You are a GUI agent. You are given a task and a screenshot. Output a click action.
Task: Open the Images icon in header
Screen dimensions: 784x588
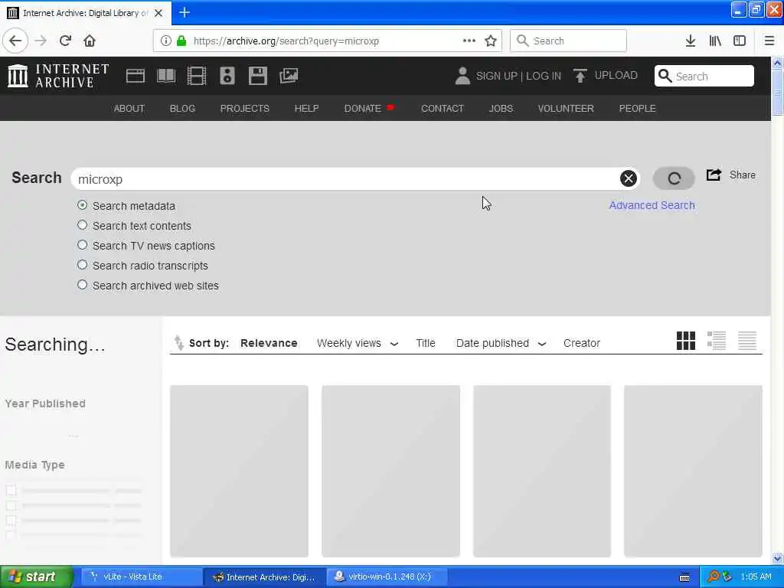point(289,76)
